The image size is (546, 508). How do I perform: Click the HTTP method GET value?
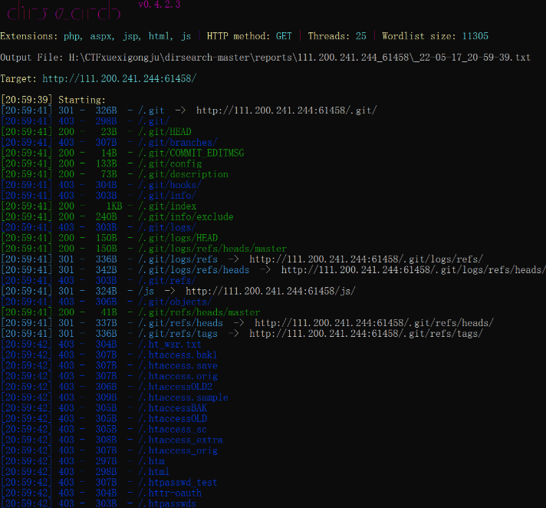(285, 36)
